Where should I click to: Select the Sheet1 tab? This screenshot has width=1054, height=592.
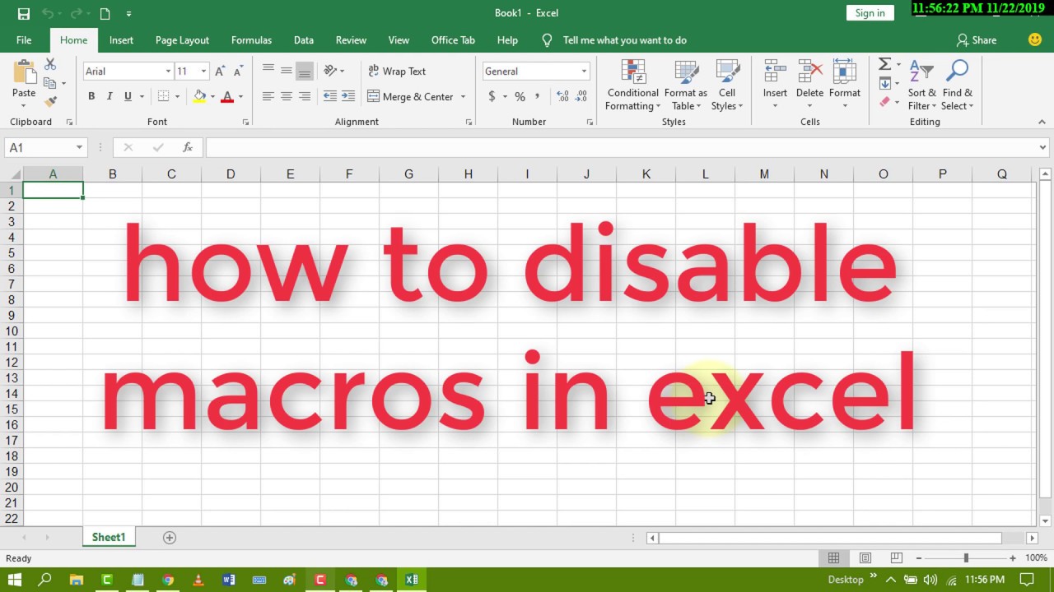coord(109,538)
